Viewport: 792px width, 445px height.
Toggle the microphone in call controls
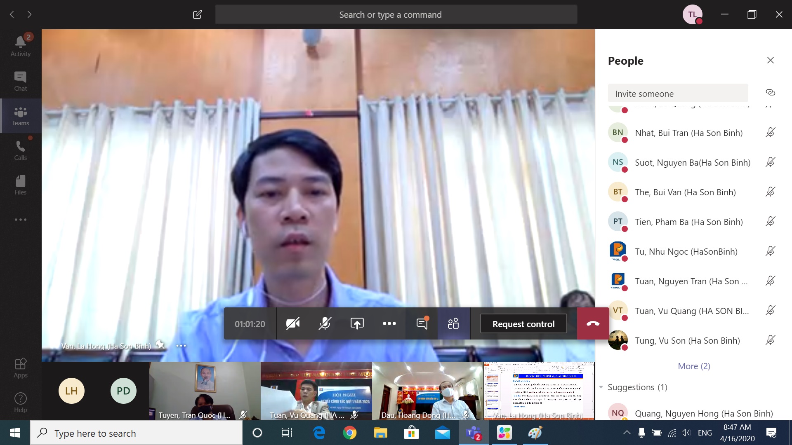click(325, 324)
